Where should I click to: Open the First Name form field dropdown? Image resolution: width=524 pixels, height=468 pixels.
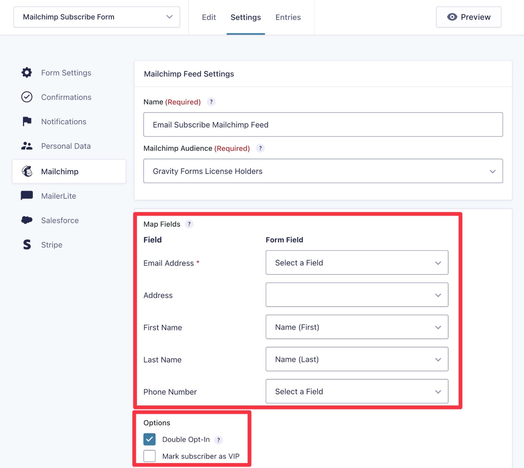tap(357, 327)
